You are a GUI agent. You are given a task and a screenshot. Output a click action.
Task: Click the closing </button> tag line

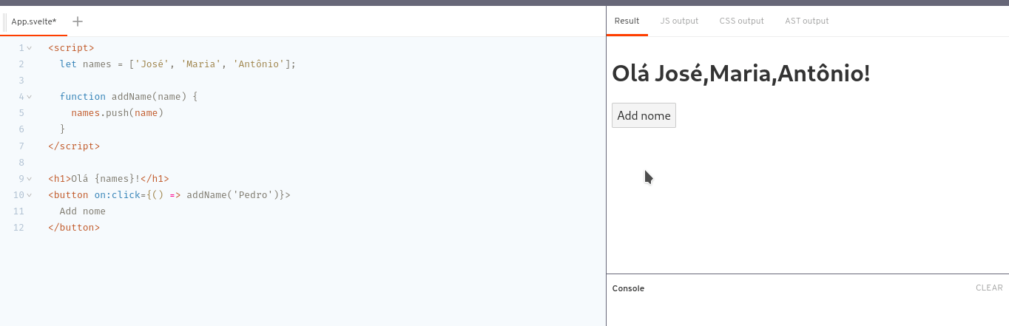click(x=74, y=228)
